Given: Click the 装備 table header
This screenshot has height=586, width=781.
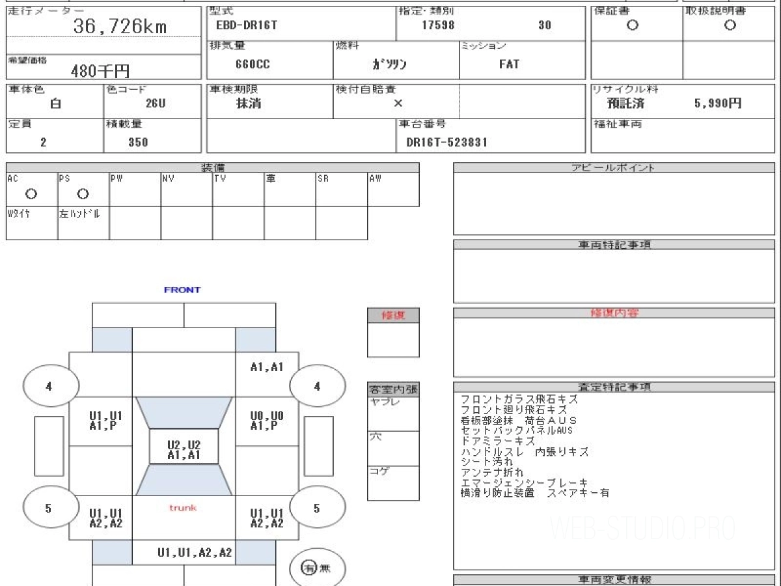Looking at the screenshot, I should tap(213, 167).
